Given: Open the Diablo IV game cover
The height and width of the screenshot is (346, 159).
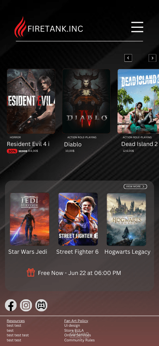Looking at the screenshot, I should (86, 101).
